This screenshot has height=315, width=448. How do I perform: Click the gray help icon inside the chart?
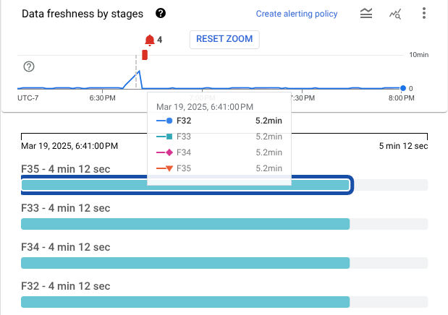[29, 66]
